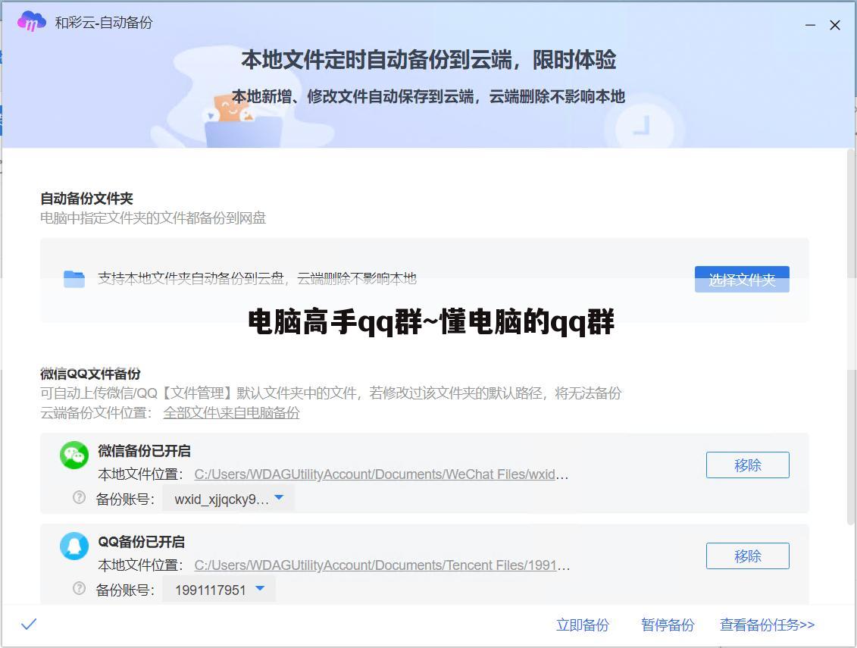Click the QQ penguin icon
Image resolution: width=857 pixels, height=648 pixels.
pos(74,546)
